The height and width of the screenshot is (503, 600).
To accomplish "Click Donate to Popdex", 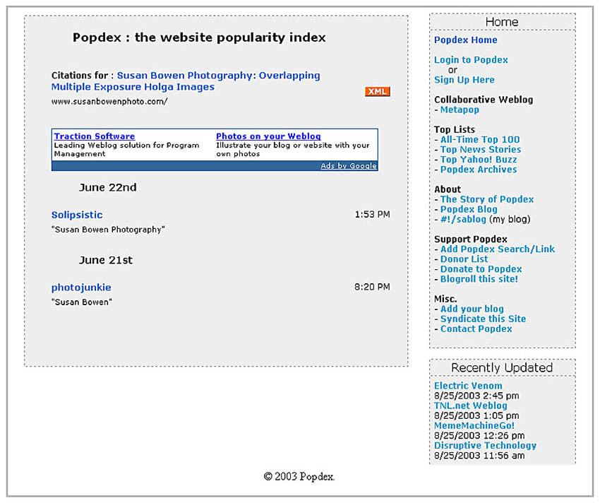I will pyautogui.click(x=481, y=269).
